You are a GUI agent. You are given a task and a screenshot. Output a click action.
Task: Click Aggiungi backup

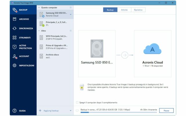51,110
